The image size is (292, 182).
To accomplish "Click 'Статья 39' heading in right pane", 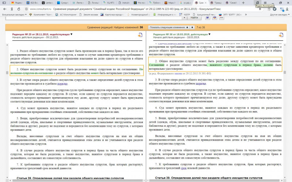I will [209, 178].
